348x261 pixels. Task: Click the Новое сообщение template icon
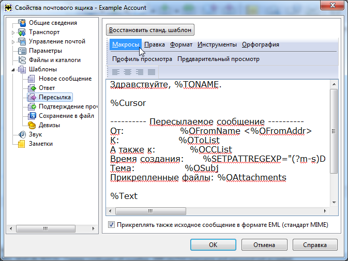click(32, 79)
